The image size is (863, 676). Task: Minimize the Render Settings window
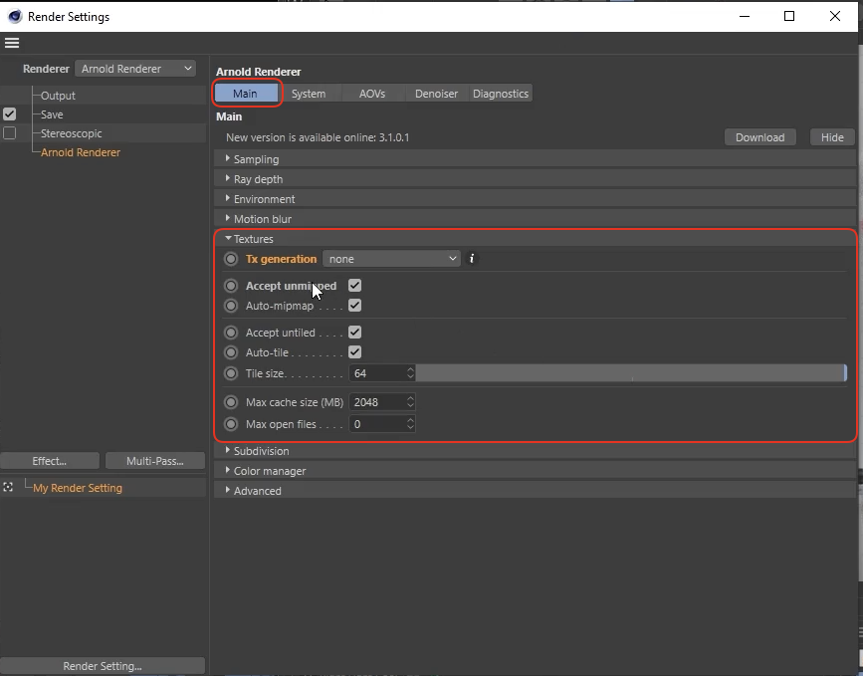coord(745,16)
